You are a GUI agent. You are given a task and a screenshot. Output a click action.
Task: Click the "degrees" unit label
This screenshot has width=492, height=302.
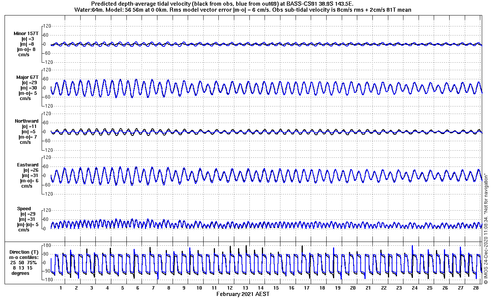pos(20,273)
